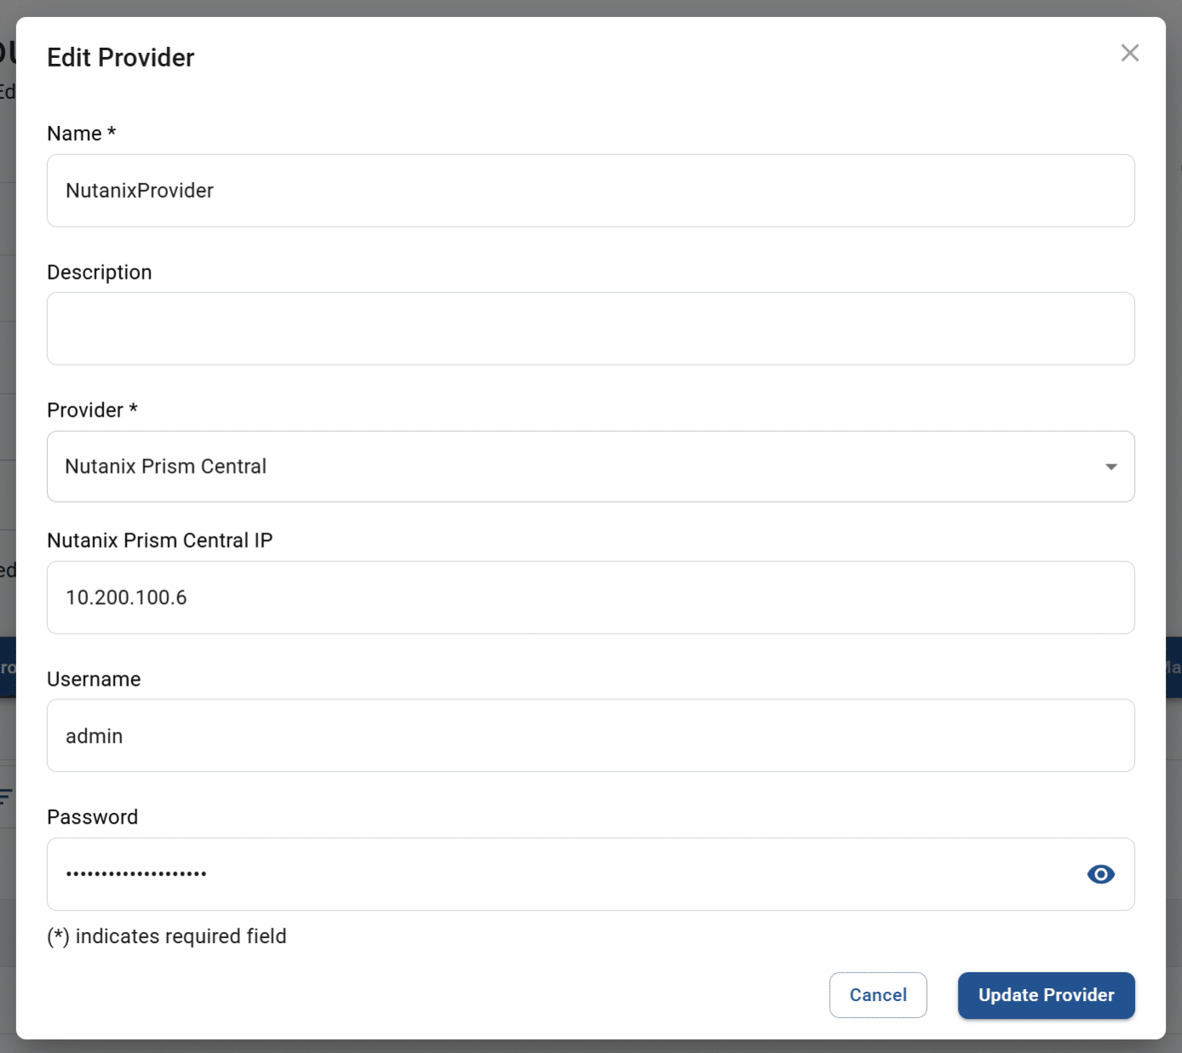This screenshot has height=1053, width=1182.
Task: Close the Edit Provider dialog
Action: point(1129,53)
